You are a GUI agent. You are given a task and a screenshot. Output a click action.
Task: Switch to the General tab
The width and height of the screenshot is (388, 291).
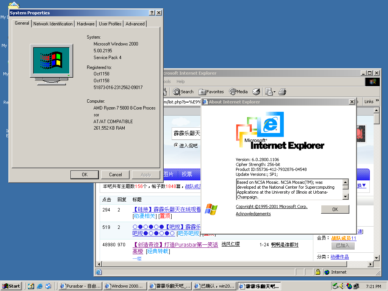point(22,23)
